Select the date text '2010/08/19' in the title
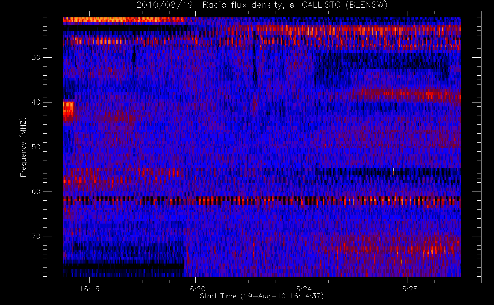This screenshot has width=494, height=305. (165, 5)
